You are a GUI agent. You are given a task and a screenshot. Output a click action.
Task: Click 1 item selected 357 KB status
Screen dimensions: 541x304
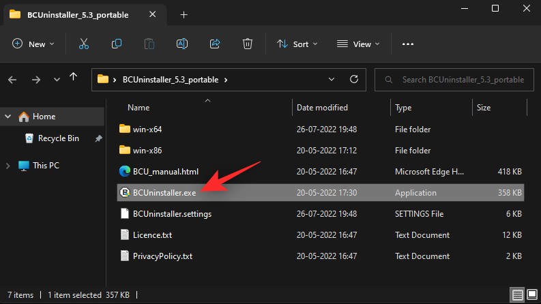point(88,295)
